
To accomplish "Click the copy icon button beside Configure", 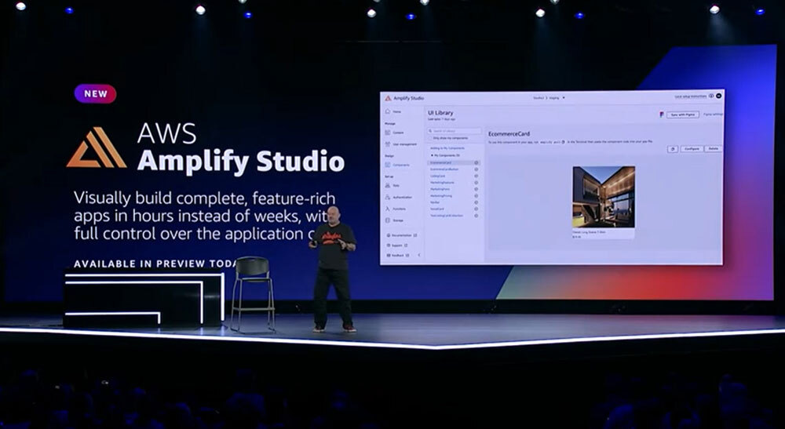I will click(x=673, y=148).
